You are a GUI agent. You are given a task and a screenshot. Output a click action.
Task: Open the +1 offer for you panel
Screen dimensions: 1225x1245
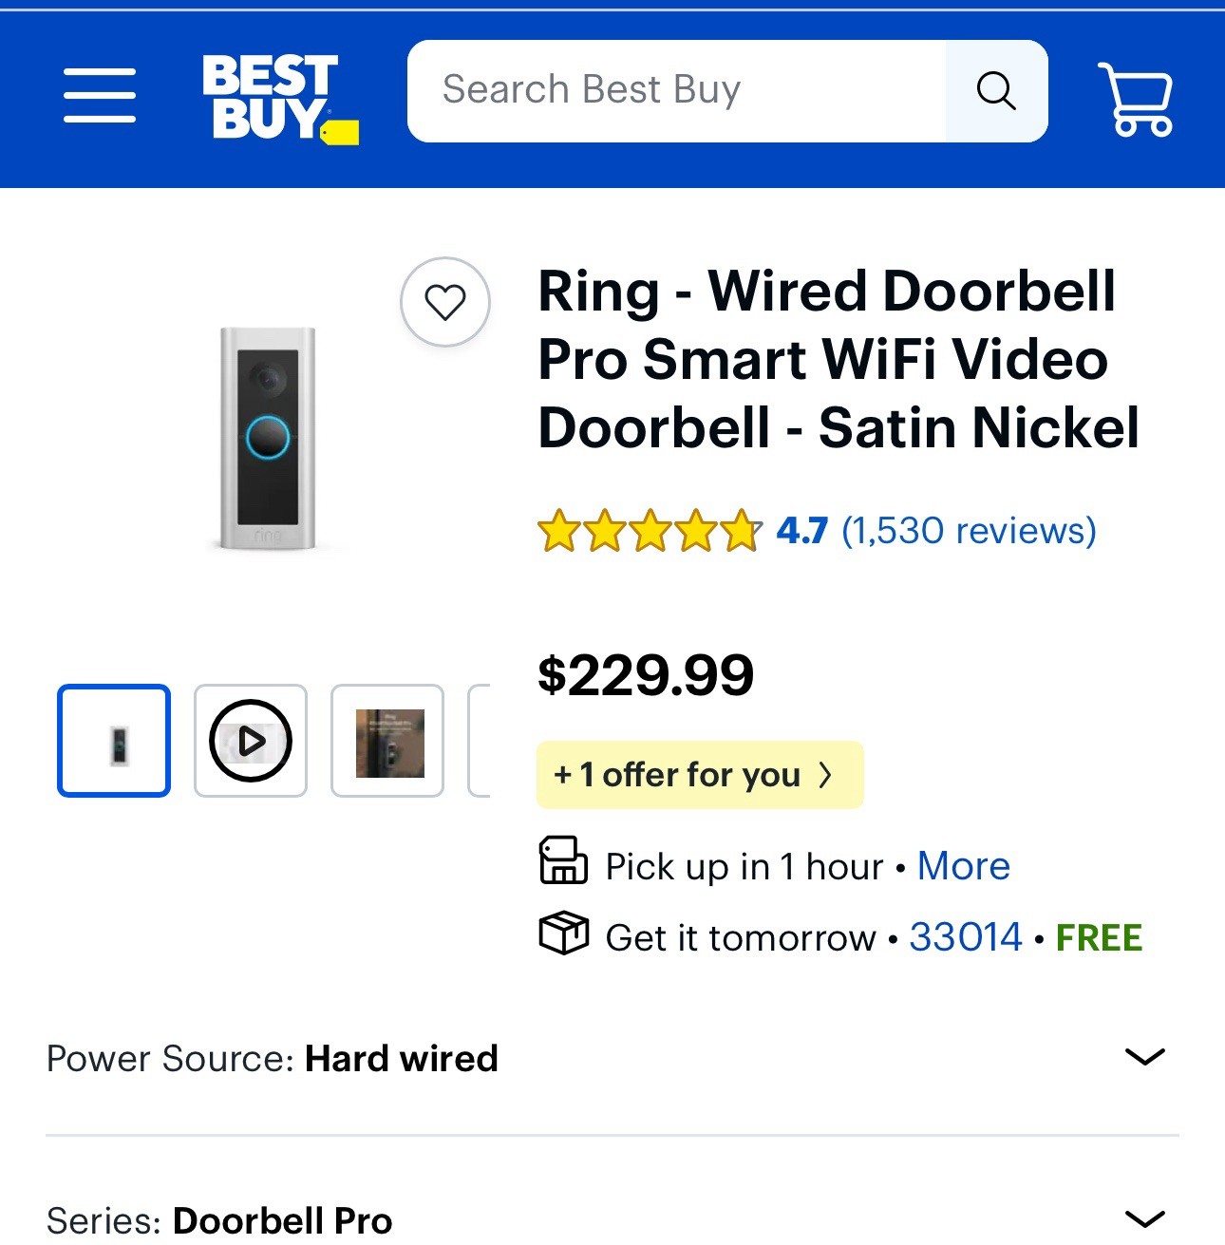point(699,774)
